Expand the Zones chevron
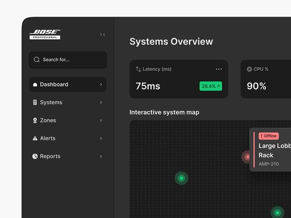 tap(101, 120)
